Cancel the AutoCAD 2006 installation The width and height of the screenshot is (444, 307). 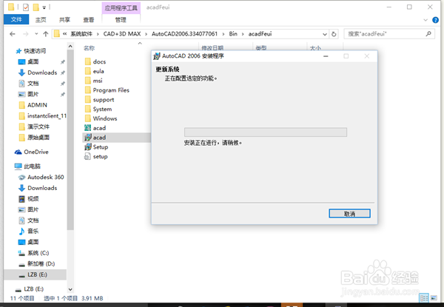[x=349, y=214]
